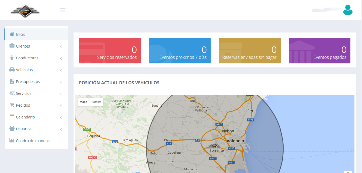Go to Inicio in sidebar
362x173 pixels.
click(20, 34)
